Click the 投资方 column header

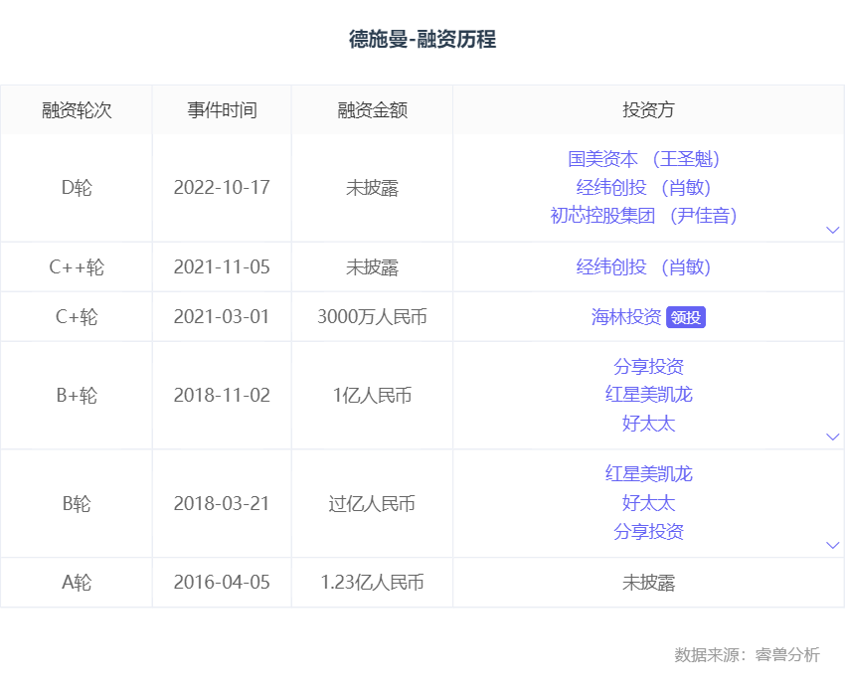coord(649,110)
